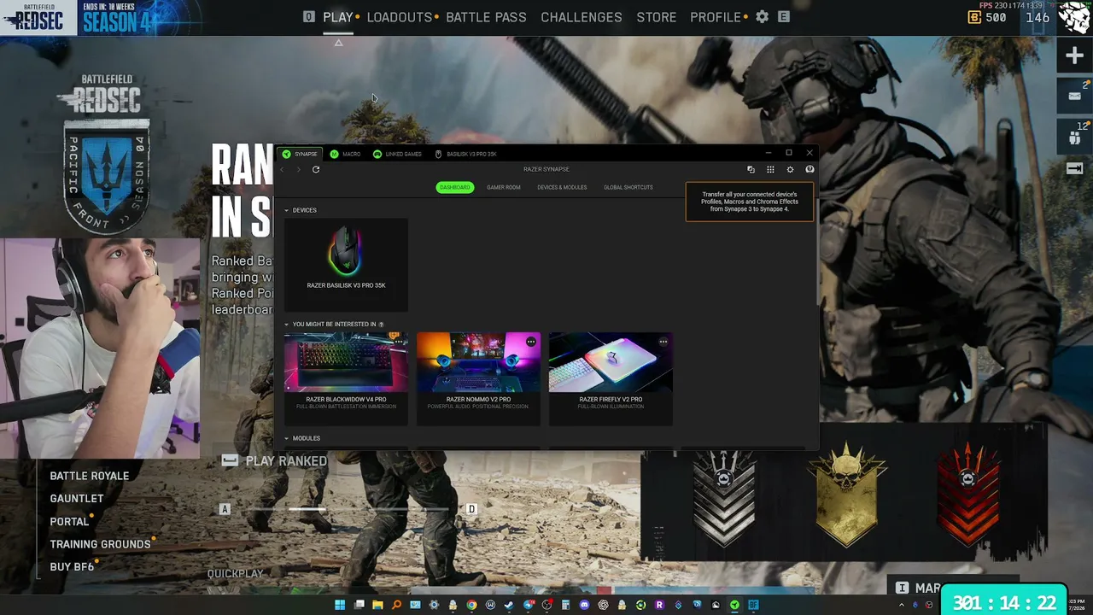Open the Battlefield mail inbox icon
The height and width of the screenshot is (615, 1093).
click(x=1074, y=95)
